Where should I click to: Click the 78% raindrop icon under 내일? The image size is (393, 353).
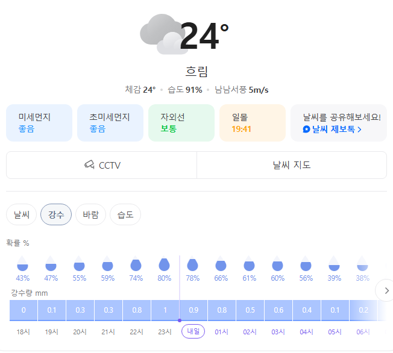[x=192, y=264]
